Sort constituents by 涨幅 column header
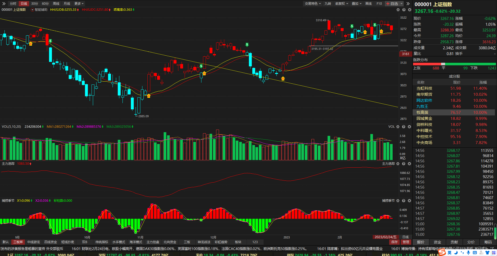The image size is (497, 256). 483,82
